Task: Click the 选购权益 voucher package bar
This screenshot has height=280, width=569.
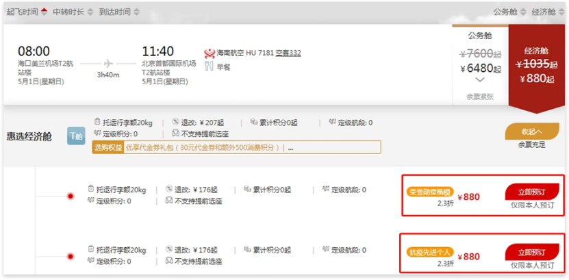Action: (236, 147)
